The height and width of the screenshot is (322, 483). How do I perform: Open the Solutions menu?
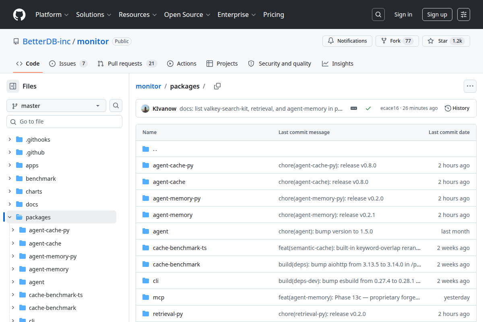coord(93,14)
